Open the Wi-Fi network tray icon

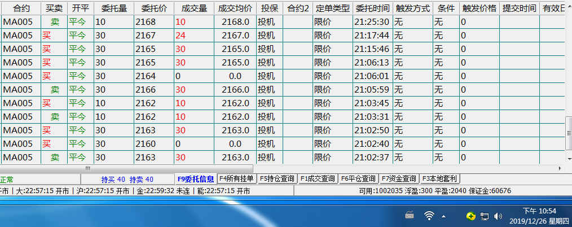[x=429, y=216]
